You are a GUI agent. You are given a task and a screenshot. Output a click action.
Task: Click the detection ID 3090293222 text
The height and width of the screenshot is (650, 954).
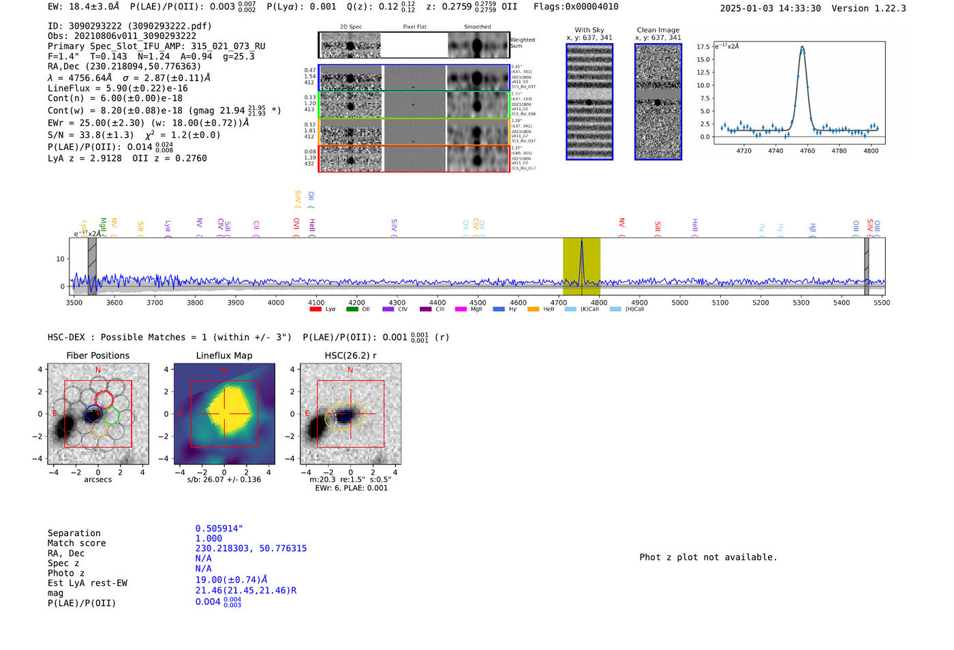coord(129,26)
